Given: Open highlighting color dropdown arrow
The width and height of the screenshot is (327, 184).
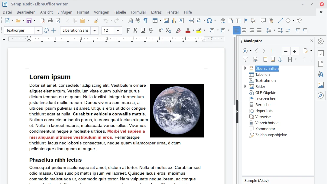Looking at the screenshot, I should (x=204, y=31).
